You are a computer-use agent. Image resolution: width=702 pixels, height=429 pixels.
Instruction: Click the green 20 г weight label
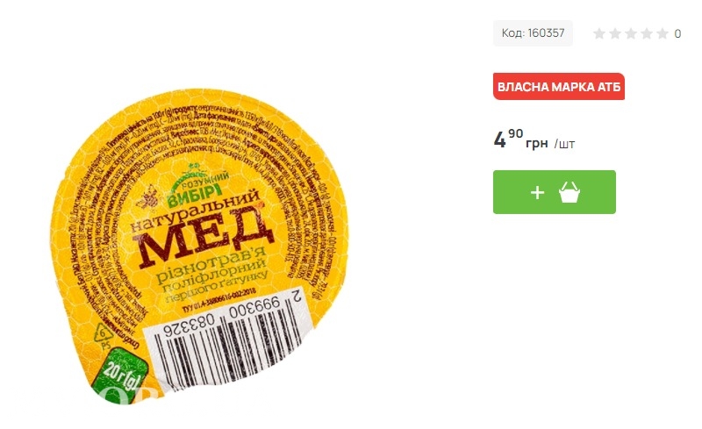120,376
